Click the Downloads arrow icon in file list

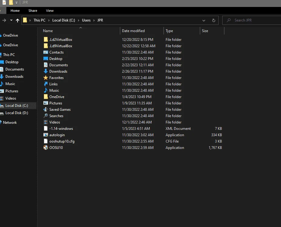[46, 71]
